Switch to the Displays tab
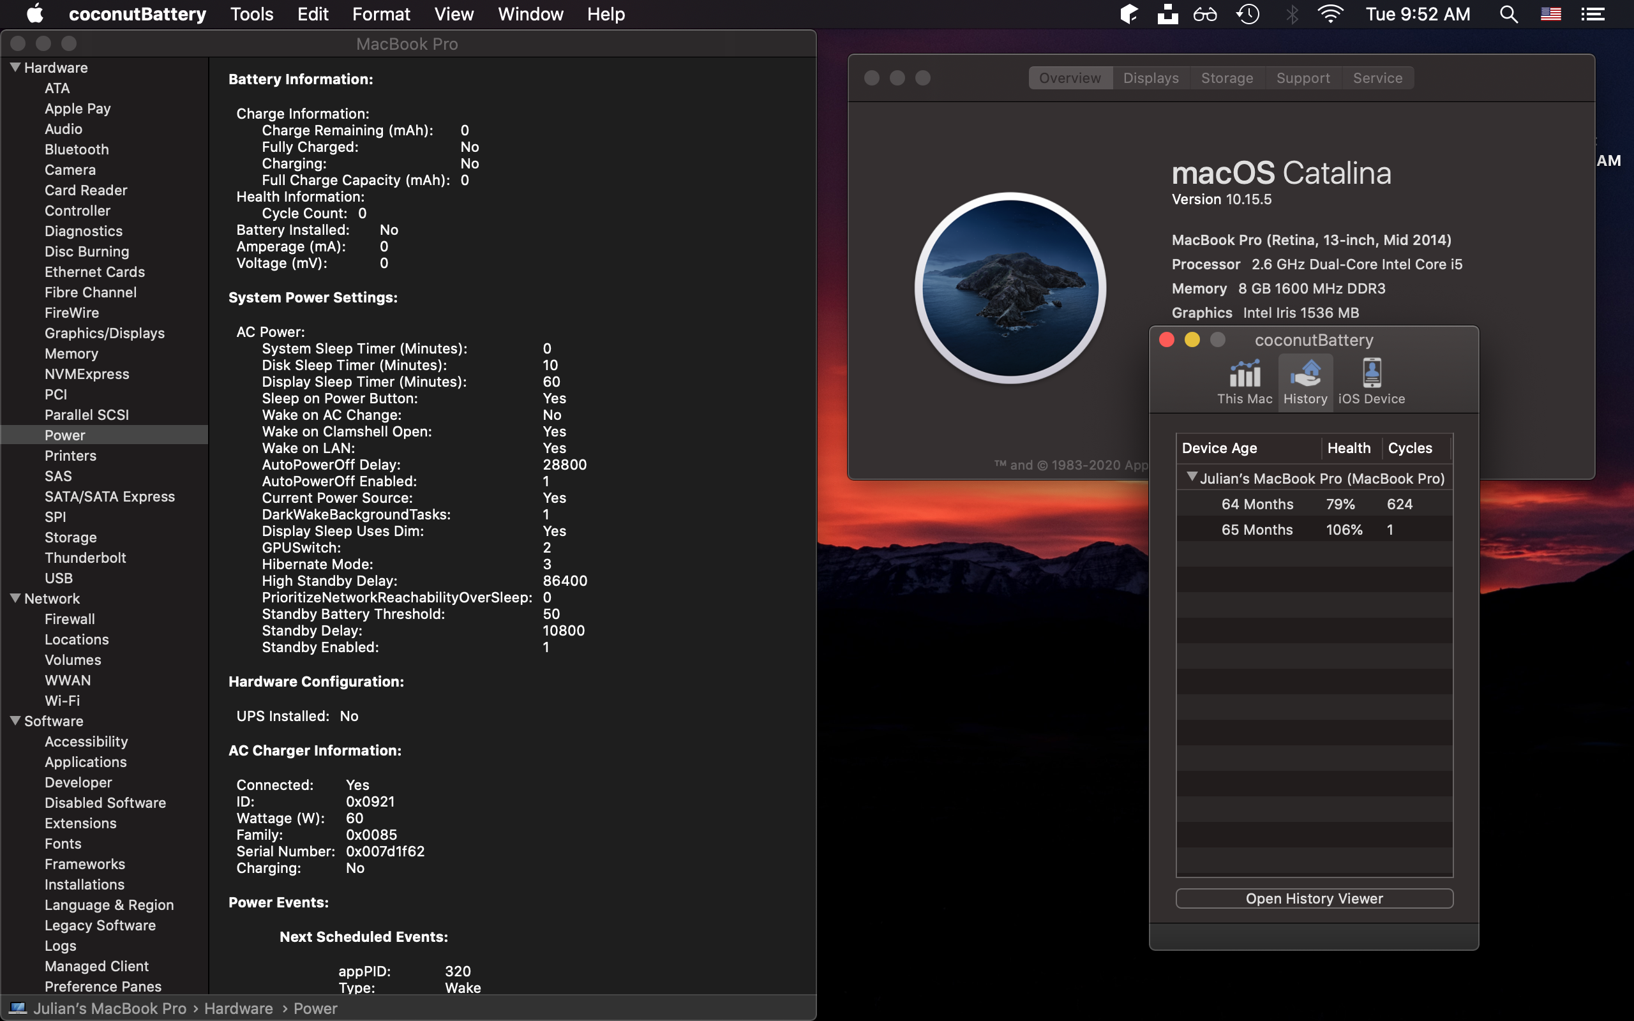Screen dimensions: 1634x1021 1151,78
